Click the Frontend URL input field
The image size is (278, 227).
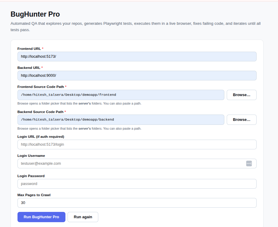click(137, 57)
